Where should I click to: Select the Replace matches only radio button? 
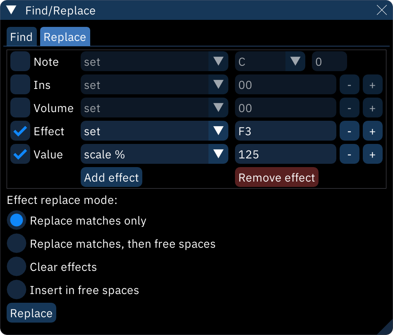click(x=16, y=220)
